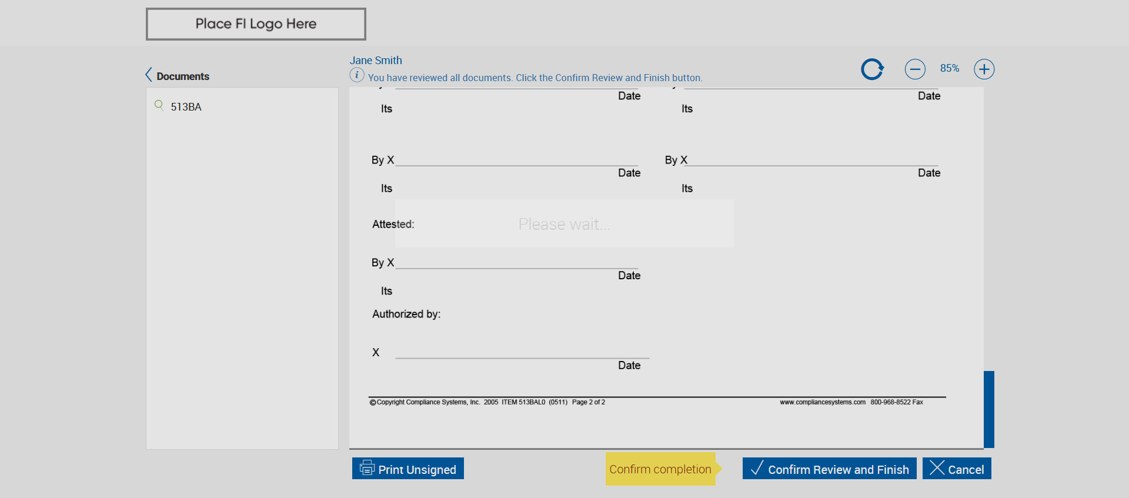Click the Print Unsigned button
Image resolution: width=1129 pixels, height=498 pixels.
(x=408, y=469)
